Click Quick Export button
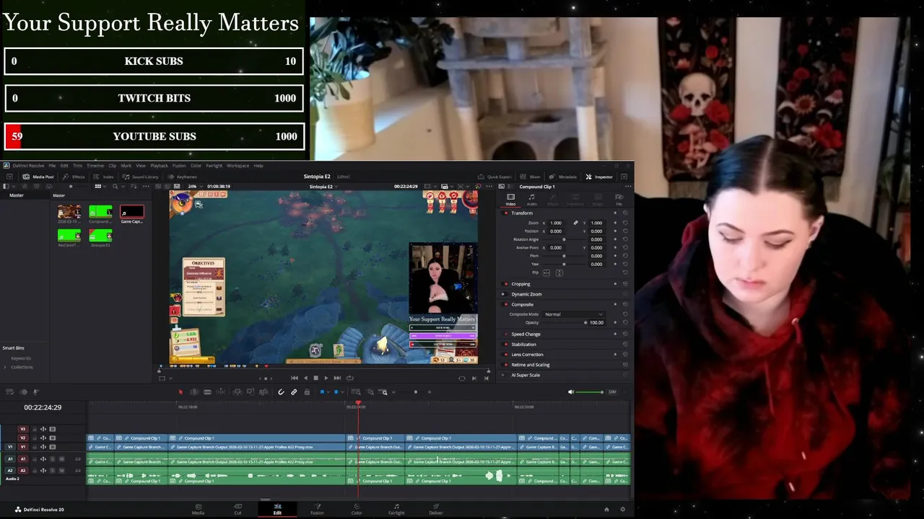The width and height of the screenshot is (924, 519). pos(494,177)
